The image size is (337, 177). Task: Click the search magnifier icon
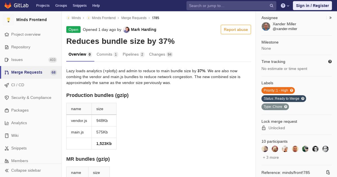tap(272, 6)
